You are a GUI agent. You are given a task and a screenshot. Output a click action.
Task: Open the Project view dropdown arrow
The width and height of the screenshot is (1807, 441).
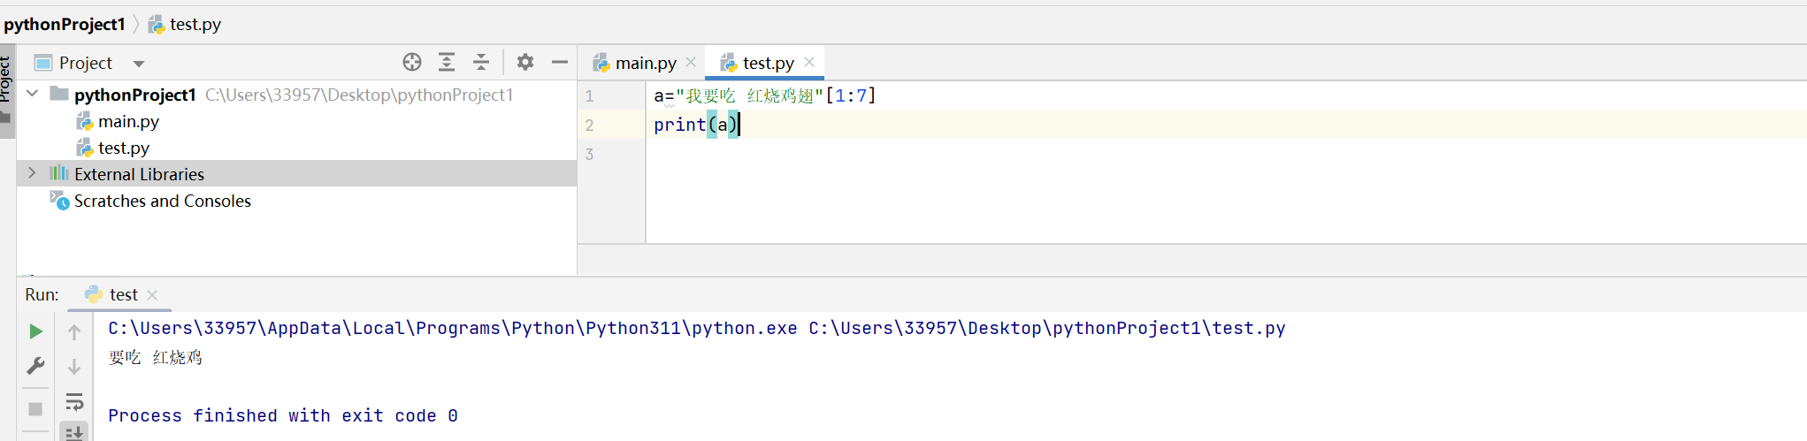coord(139,64)
